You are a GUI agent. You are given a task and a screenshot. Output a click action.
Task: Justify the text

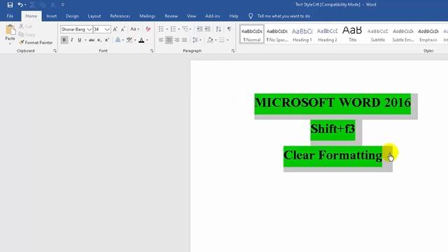[185, 40]
